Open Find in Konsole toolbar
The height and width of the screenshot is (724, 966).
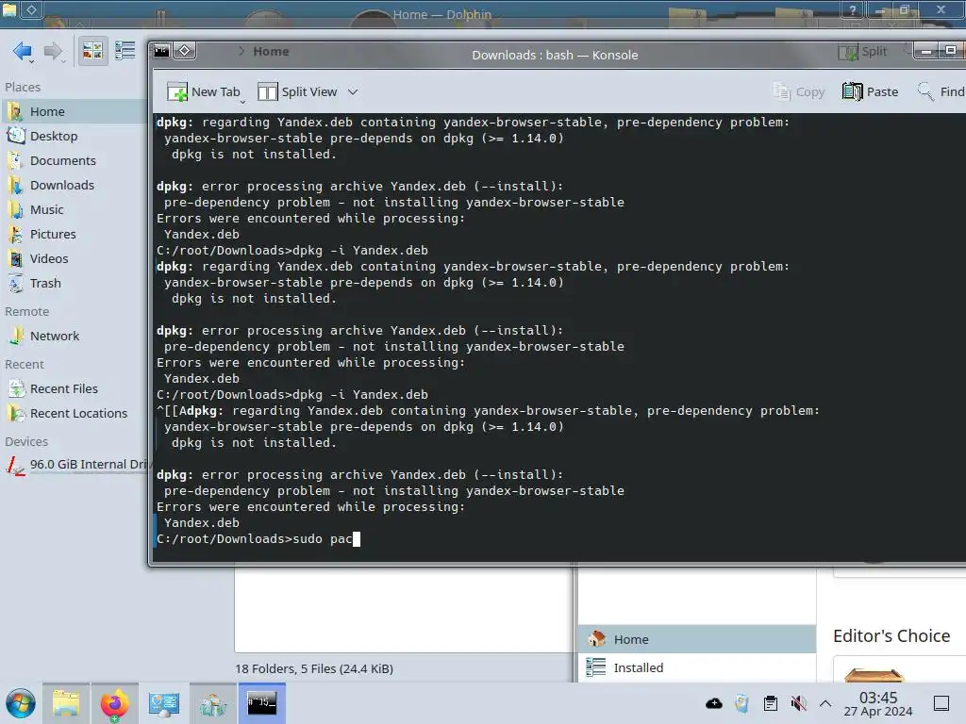pyautogui.click(x=941, y=91)
